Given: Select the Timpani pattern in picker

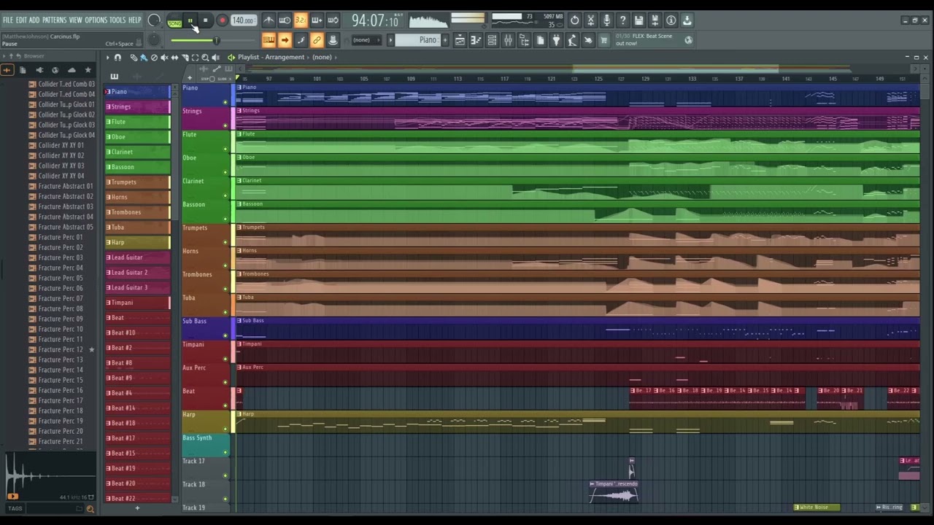Looking at the screenshot, I should 137,303.
